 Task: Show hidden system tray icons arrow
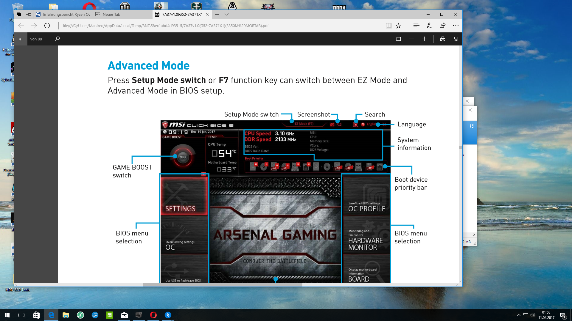(x=518, y=315)
